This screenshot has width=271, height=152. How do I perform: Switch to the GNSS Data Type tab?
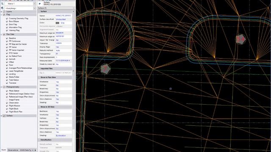coord(25,150)
